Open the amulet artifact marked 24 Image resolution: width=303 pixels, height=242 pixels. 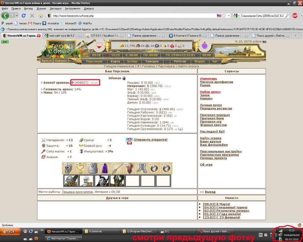point(80,168)
